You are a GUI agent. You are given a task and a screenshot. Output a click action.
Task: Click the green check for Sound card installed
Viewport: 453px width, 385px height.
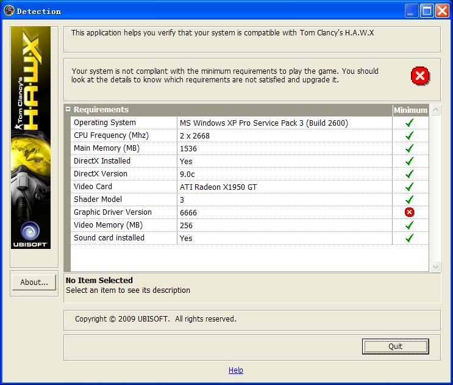pyautogui.click(x=409, y=238)
